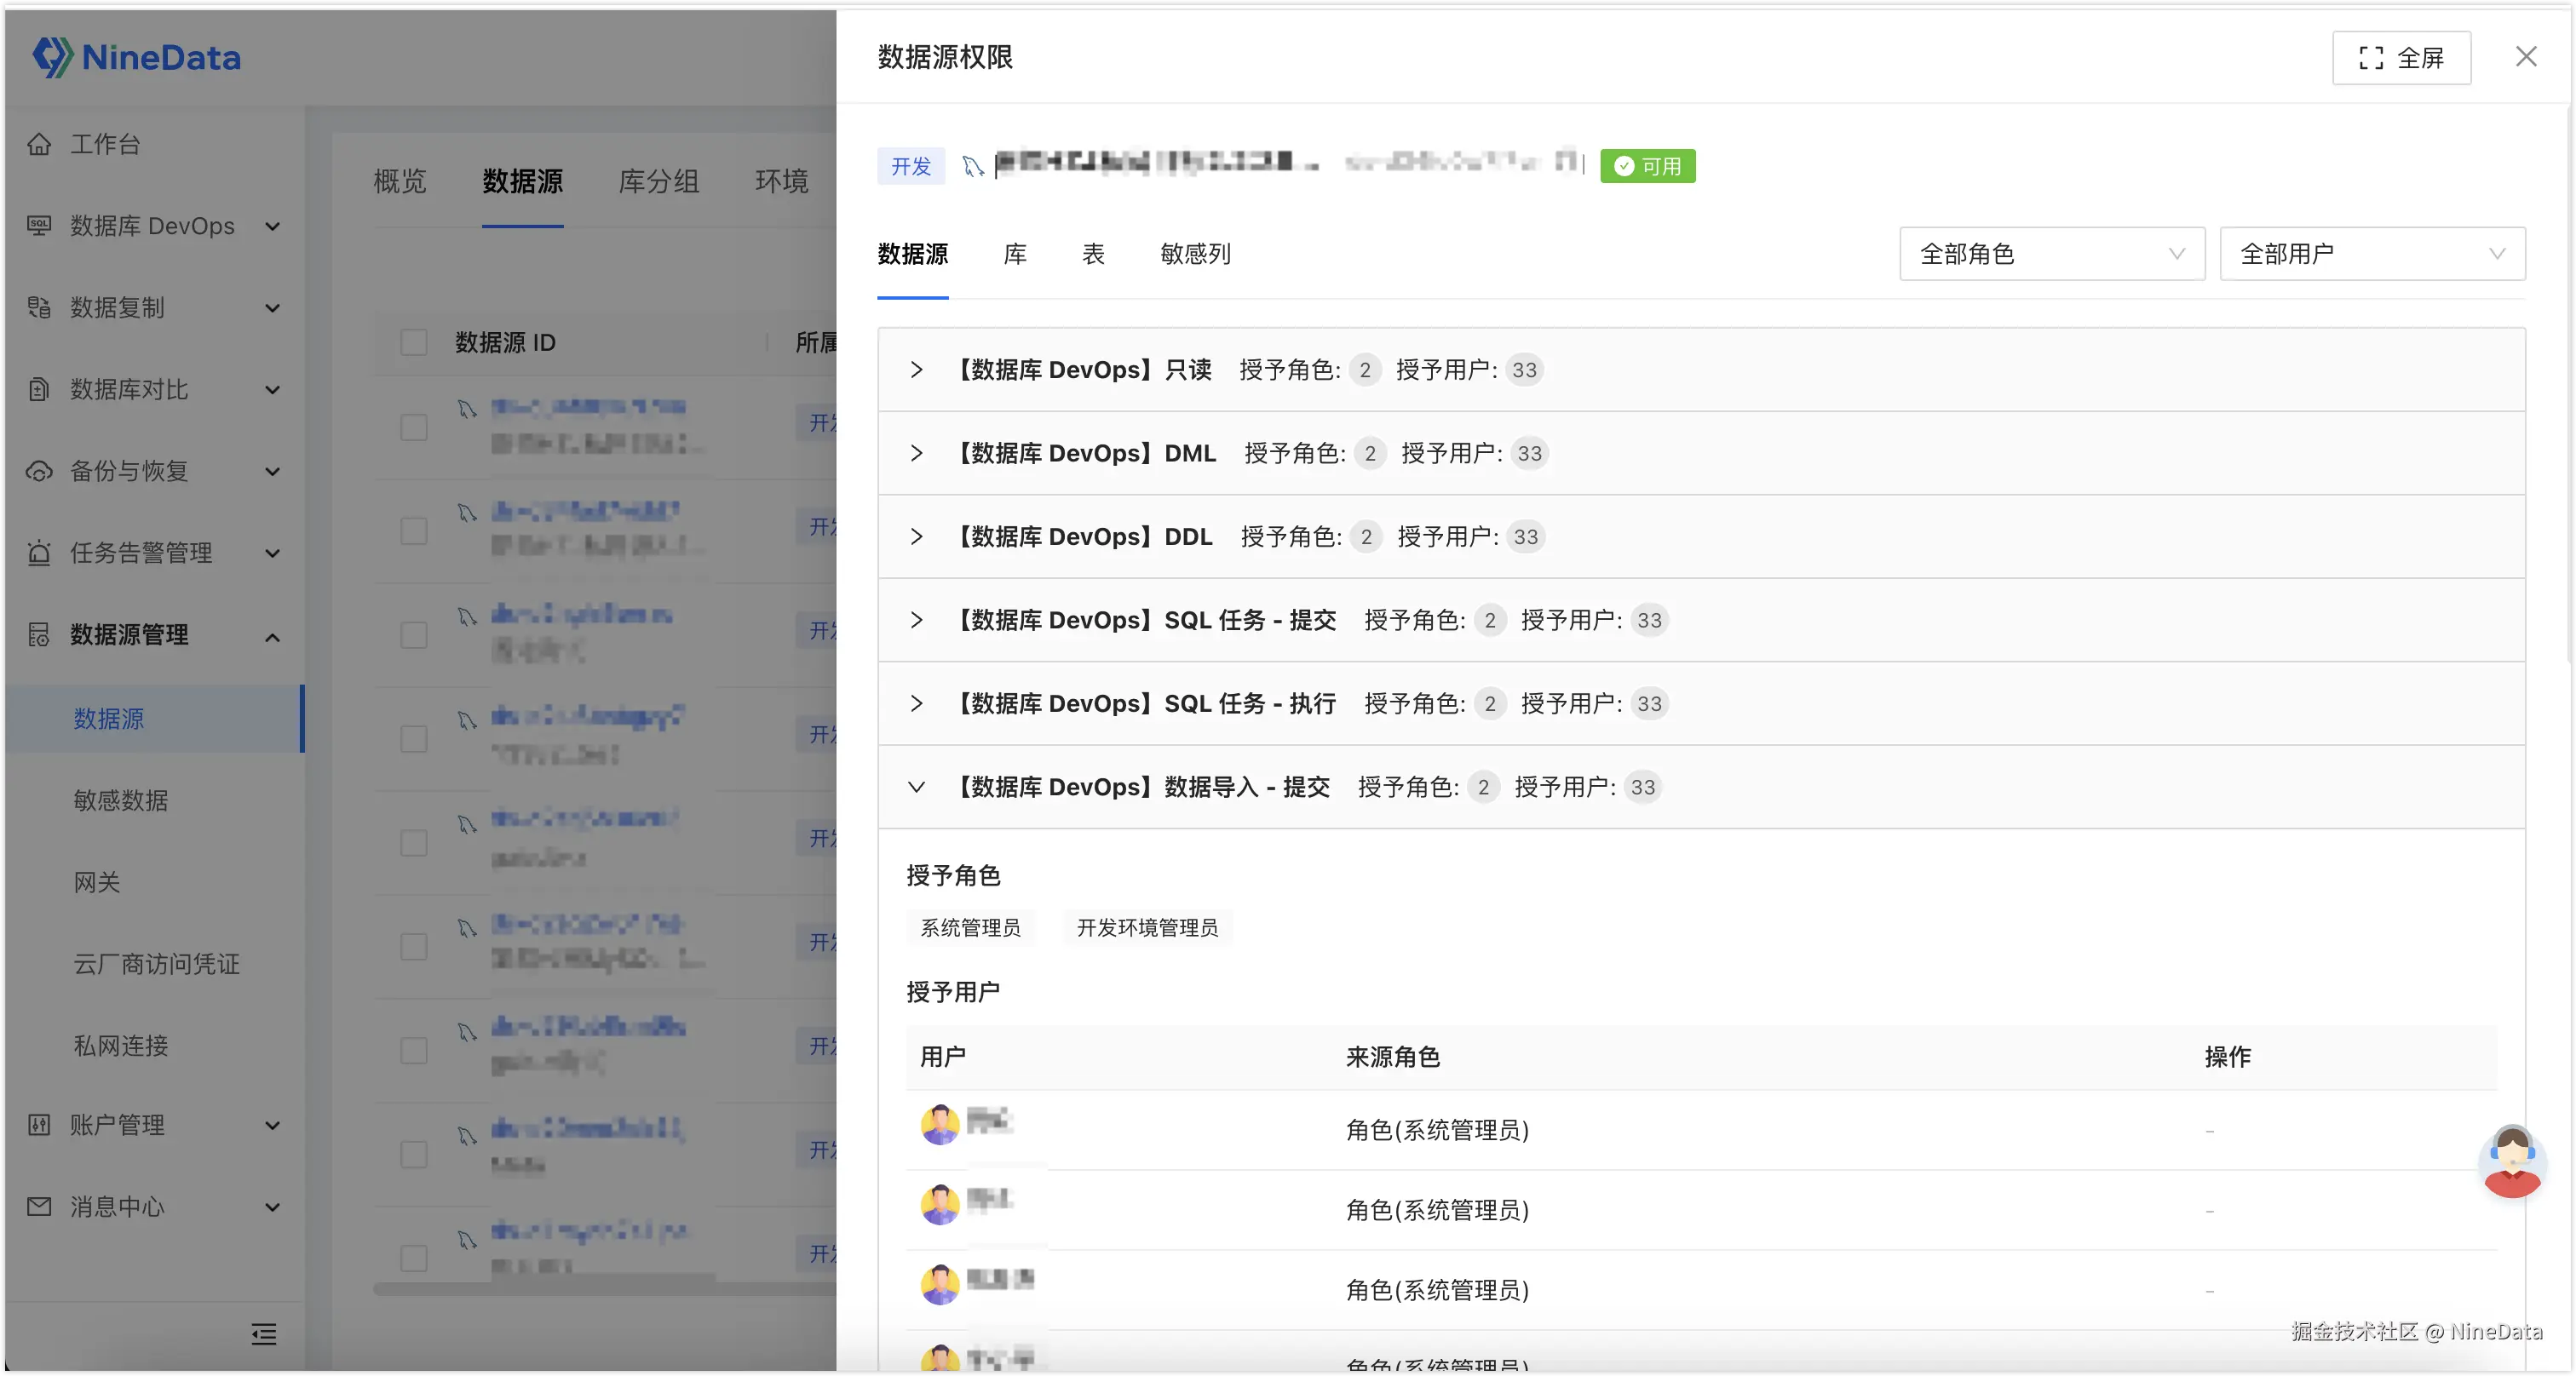Switch to the 库 tab

1015,254
